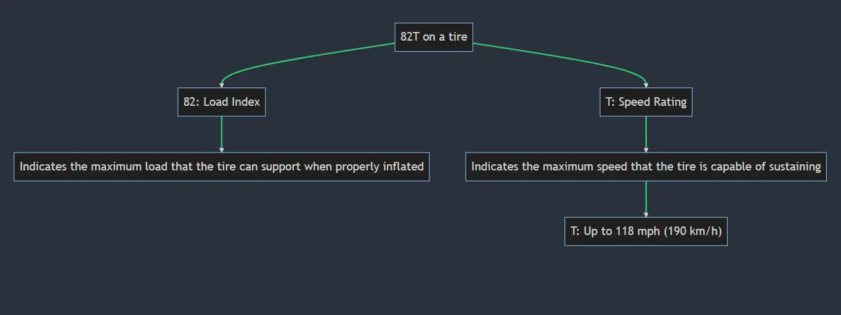Image resolution: width=841 pixels, height=315 pixels.
Task: Select connector between Load Index and load description
Action: [x=222, y=132]
